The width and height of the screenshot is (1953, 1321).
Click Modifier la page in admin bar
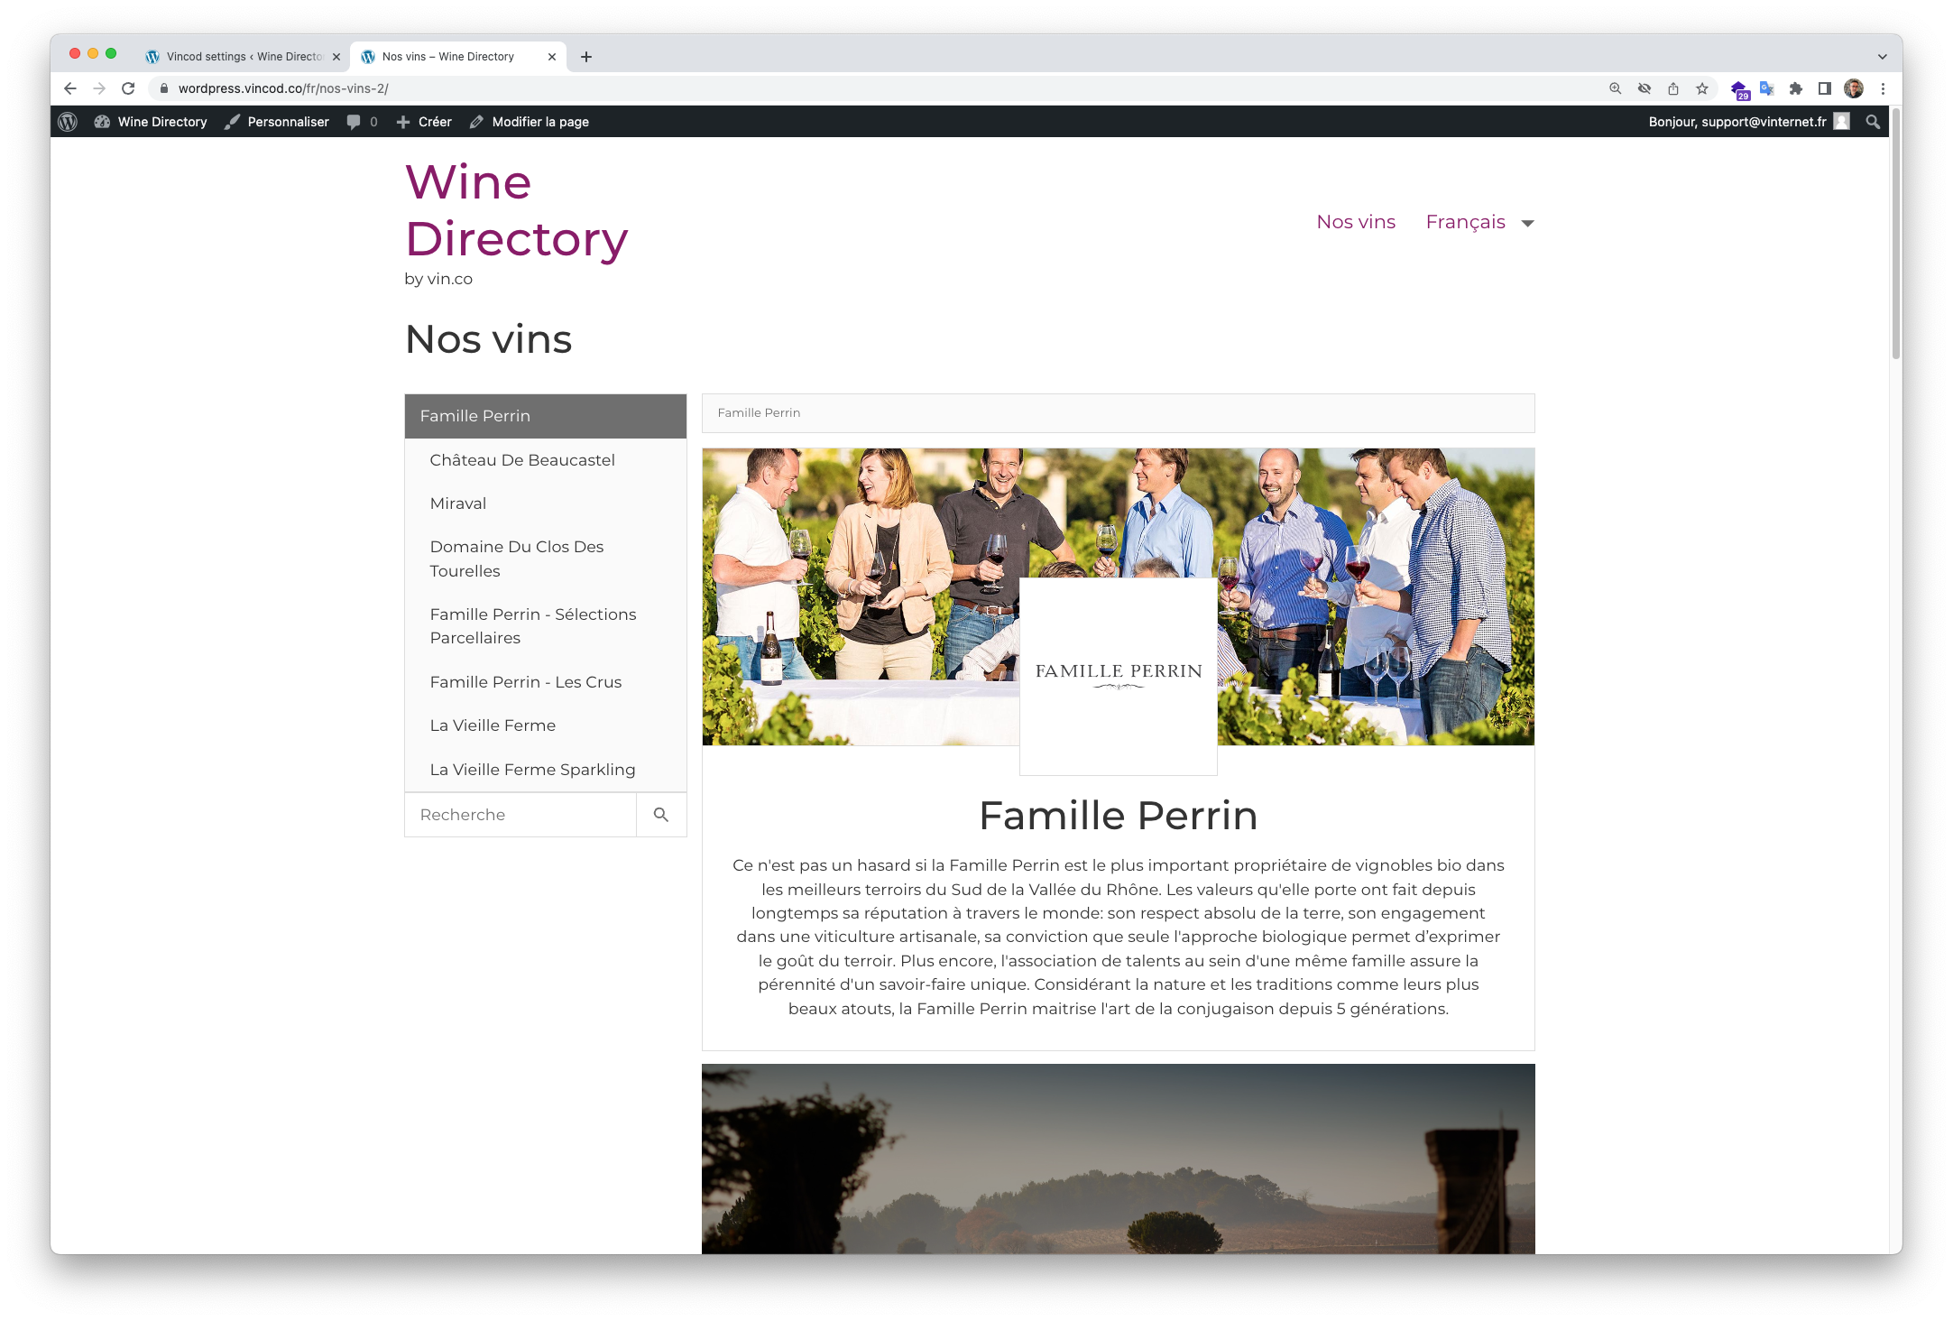coord(530,122)
